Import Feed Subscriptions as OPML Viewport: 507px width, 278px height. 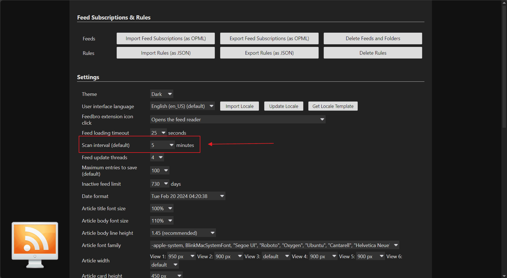point(166,38)
